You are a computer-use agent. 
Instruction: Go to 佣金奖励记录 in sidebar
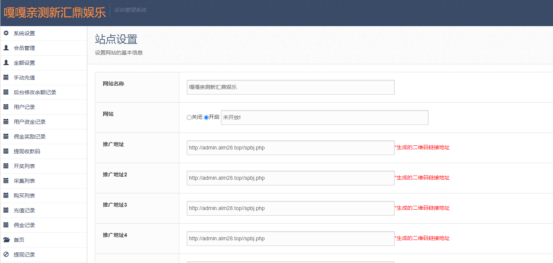[x=30, y=137]
